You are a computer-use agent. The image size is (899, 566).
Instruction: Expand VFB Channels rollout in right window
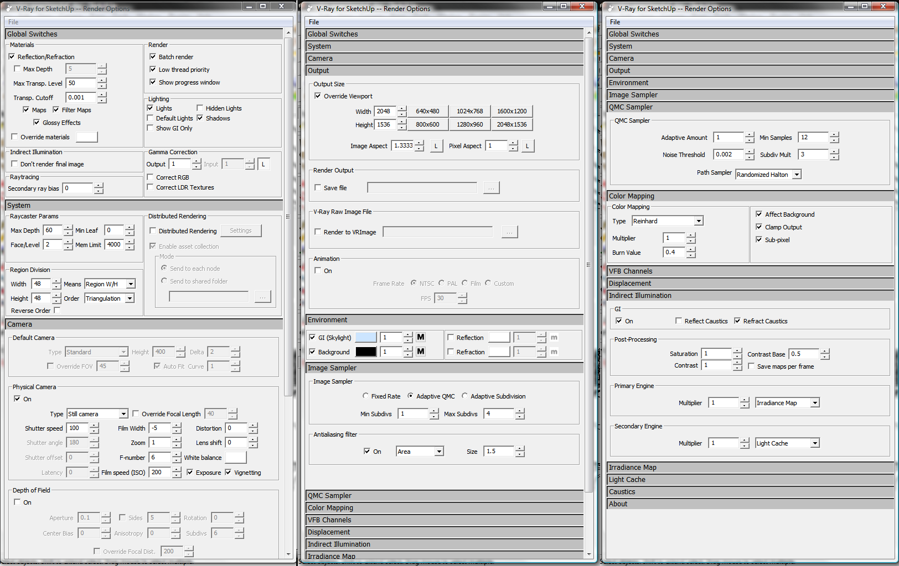pos(750,271)
